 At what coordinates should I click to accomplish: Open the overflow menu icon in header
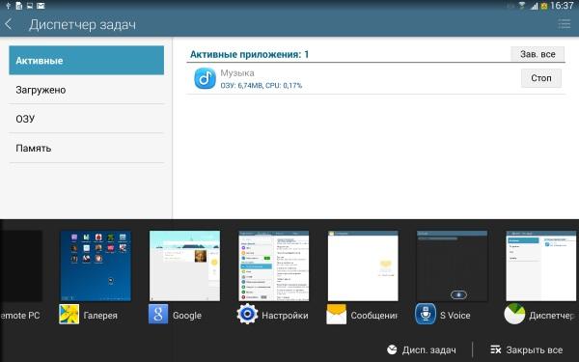click(x=565, y=23)
